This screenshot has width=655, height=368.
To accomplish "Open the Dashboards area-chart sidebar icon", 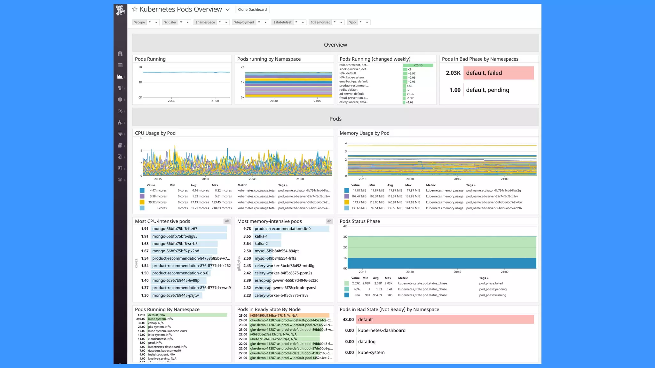I will coord(120,77).
